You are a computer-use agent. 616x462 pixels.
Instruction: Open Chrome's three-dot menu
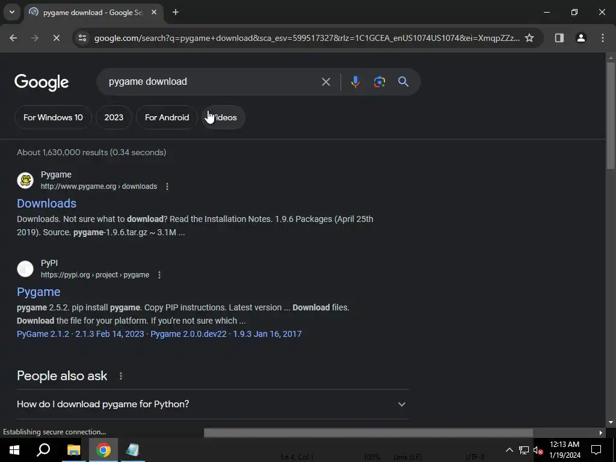point(603,38)
